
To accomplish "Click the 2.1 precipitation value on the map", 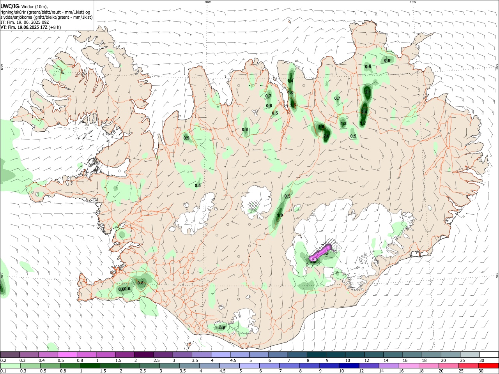I will 368,92.
